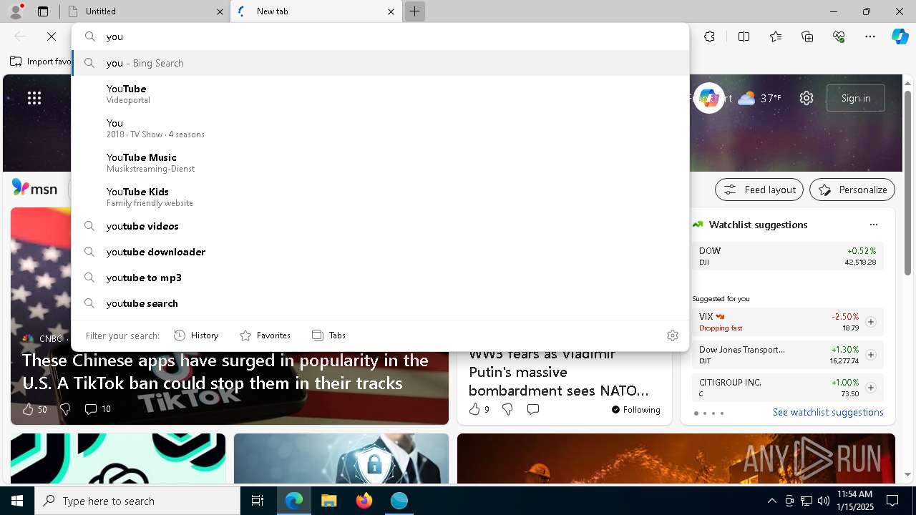Dislike the TikTok ban article
Screen dimensions: 916x515
65,409
